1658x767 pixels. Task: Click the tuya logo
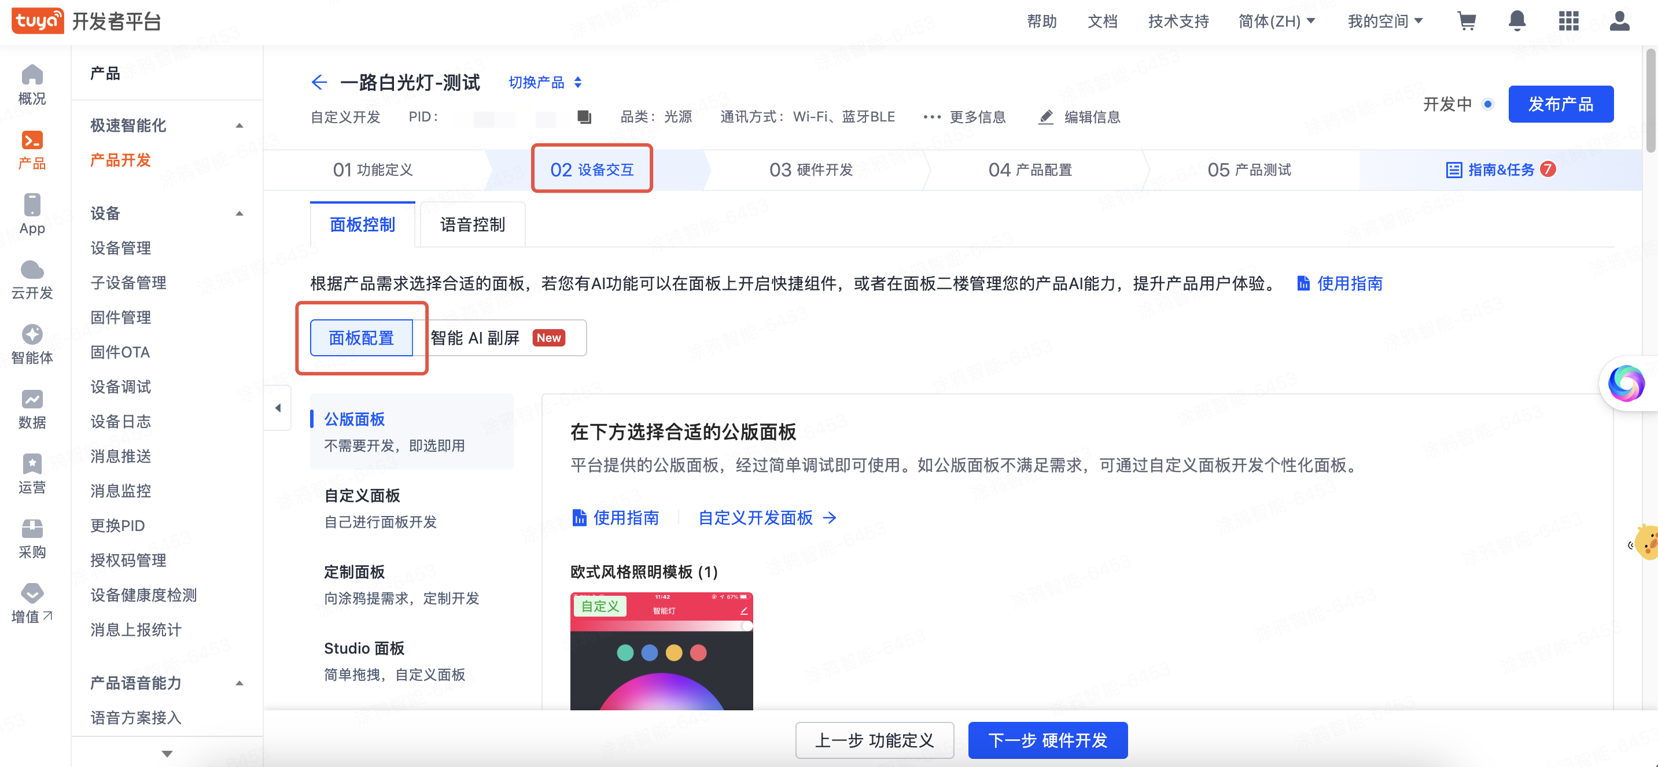coord(38,21)
